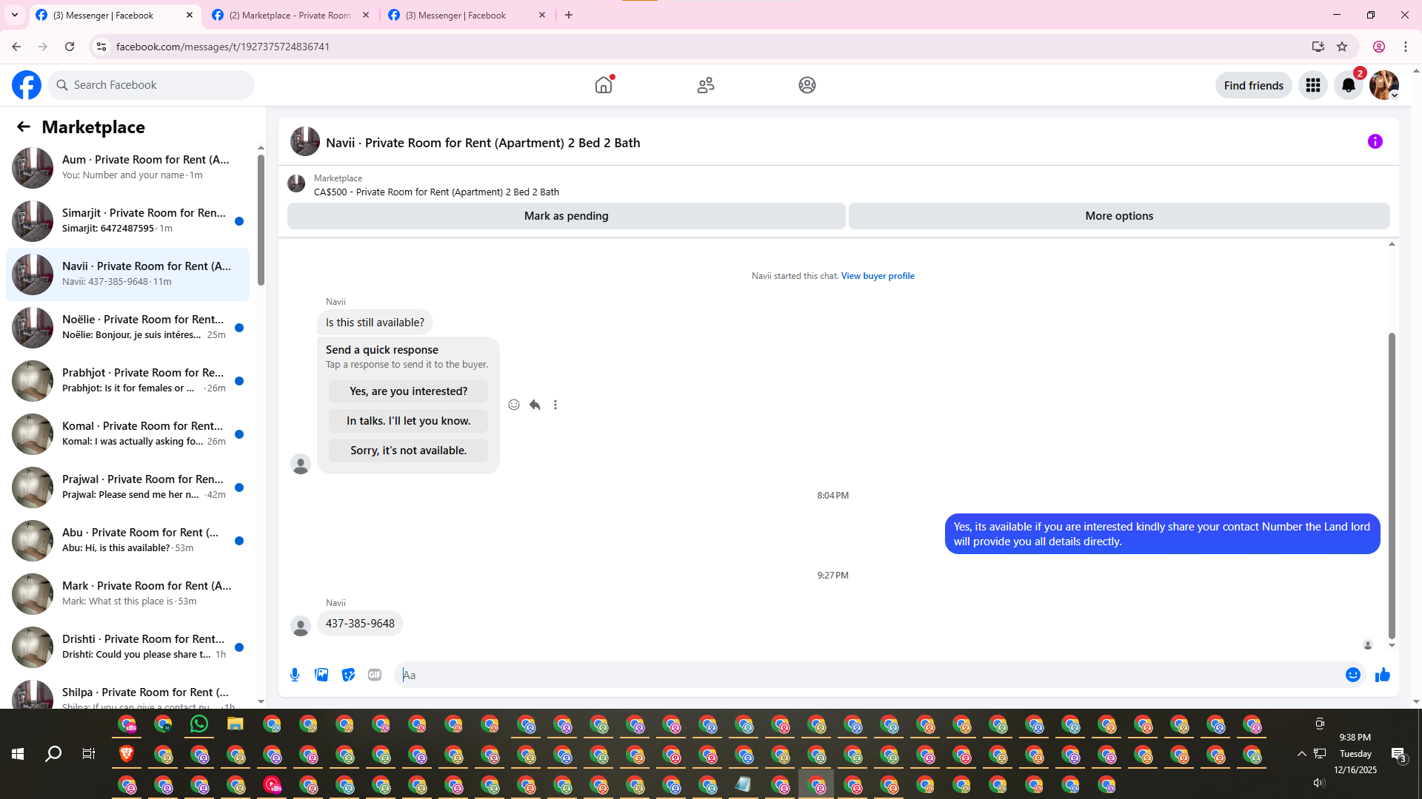
Task: Open Brave browser from the taskbar
Action: tap(126, 754)
